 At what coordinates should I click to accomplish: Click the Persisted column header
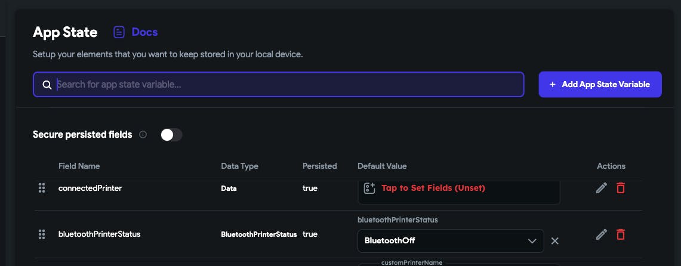[x=320, y=166]
